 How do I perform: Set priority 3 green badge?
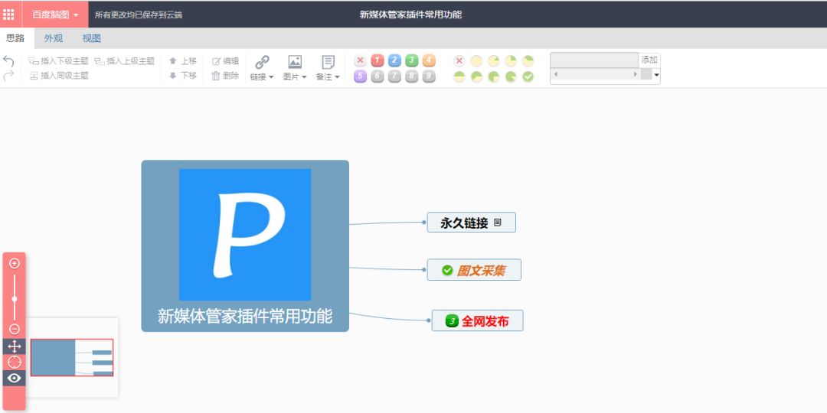pos(412,60)
